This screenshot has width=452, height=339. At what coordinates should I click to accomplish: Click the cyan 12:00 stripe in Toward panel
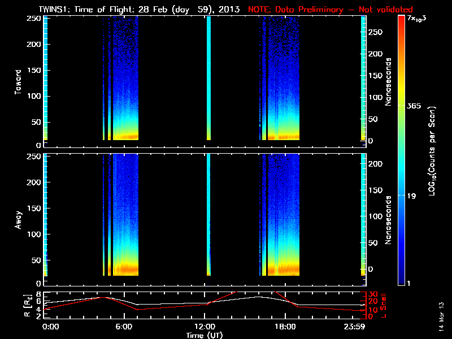(x=208, y=78)
